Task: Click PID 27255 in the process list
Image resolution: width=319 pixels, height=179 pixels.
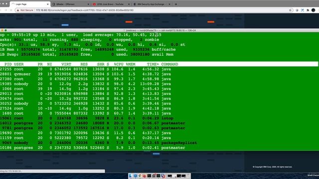Action: 5,69
